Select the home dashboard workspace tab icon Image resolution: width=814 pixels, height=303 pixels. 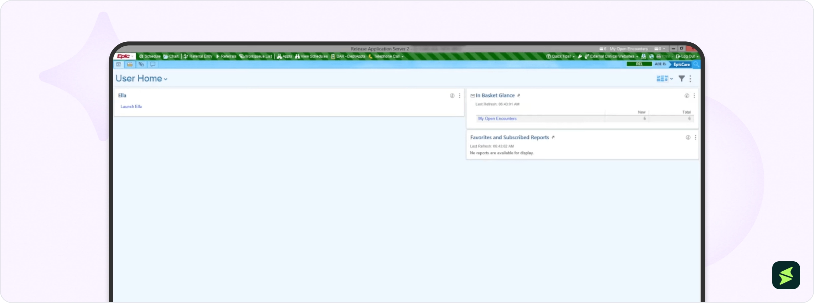coord(118,64)
